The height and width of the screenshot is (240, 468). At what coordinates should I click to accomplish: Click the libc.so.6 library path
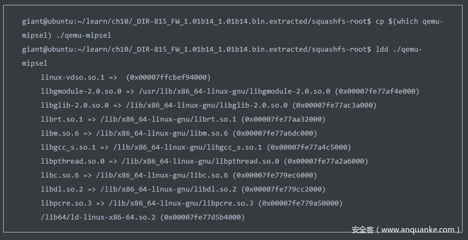coord(162,175)
